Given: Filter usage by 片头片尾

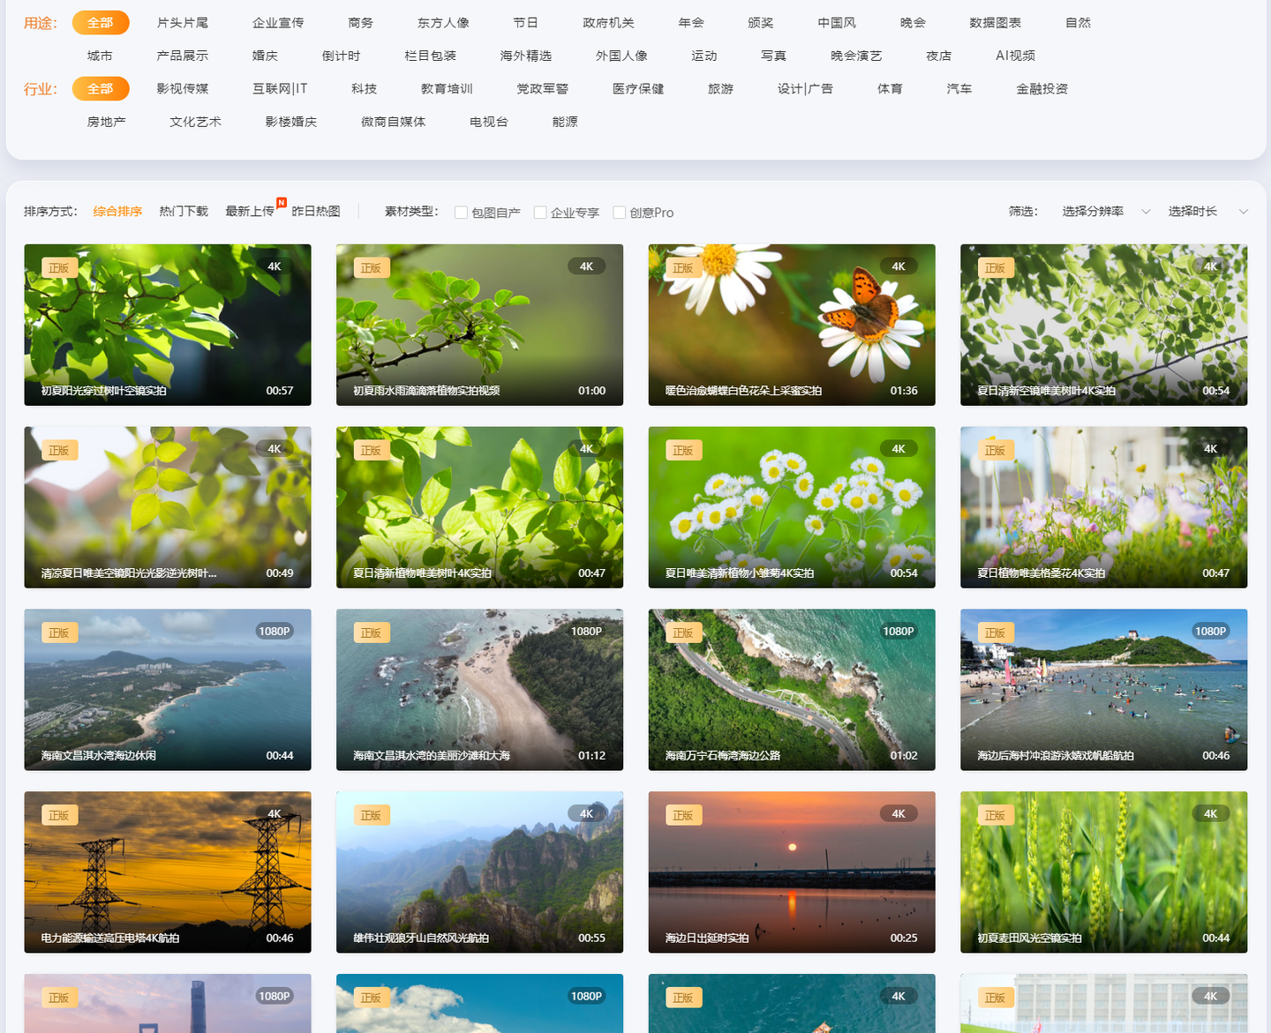Looking at the screenshot, I should coord(183,23).
